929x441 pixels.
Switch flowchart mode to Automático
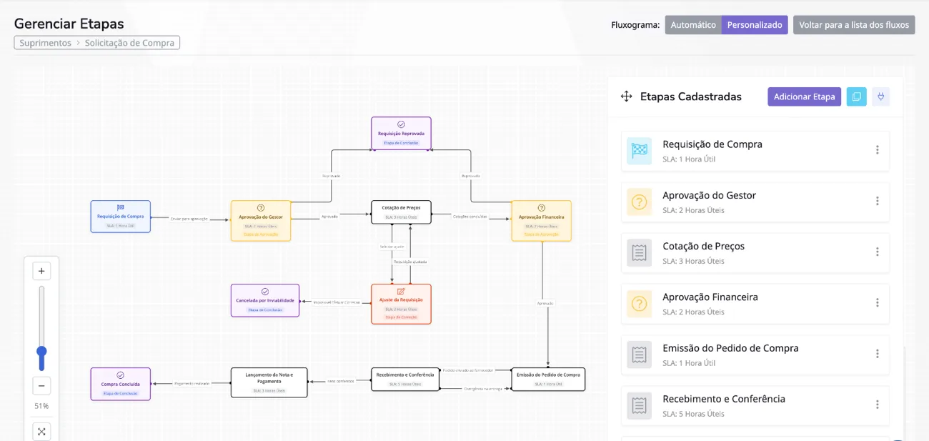pos(693,25)
